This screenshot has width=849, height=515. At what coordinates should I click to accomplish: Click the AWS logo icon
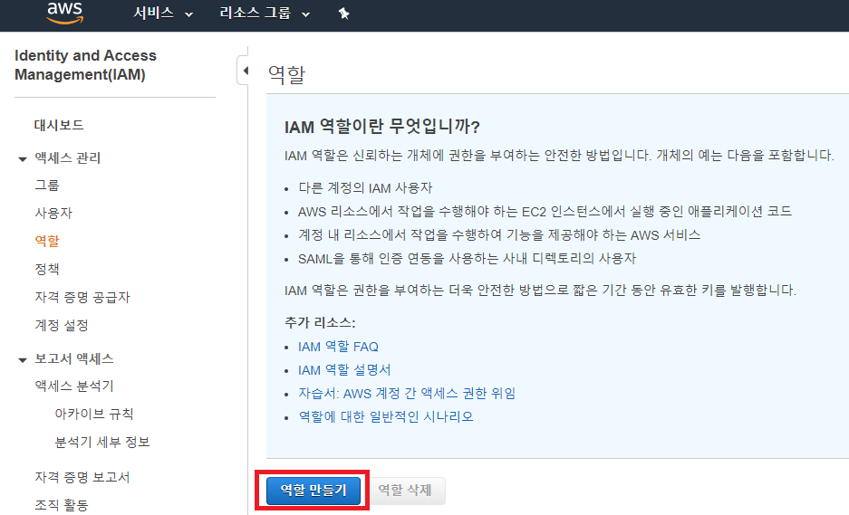64,13
